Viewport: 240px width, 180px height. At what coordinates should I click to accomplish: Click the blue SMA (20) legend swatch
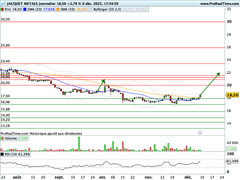coord(25,10)
